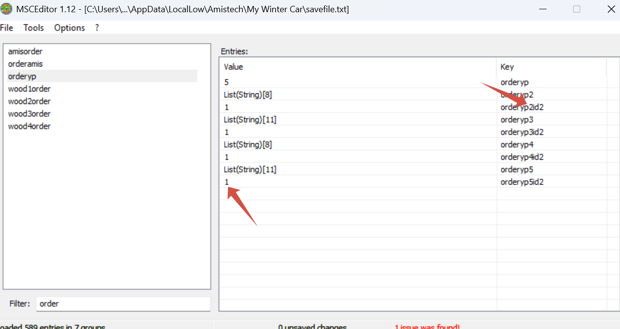Select the orderyp5id2 key entry
The width and height of the screenshot is (620, 329).
pyautogui.click(x=522, y=182)
